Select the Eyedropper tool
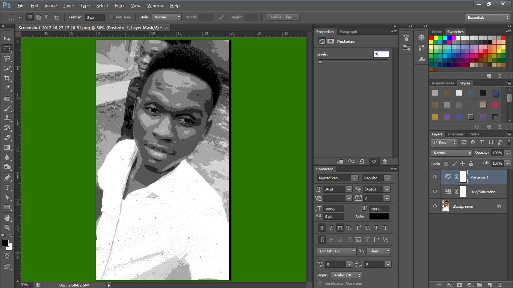 [7, 88]
